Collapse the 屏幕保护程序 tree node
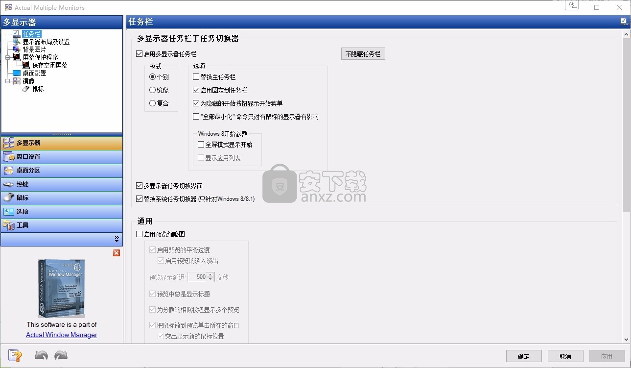 (7, 57)
